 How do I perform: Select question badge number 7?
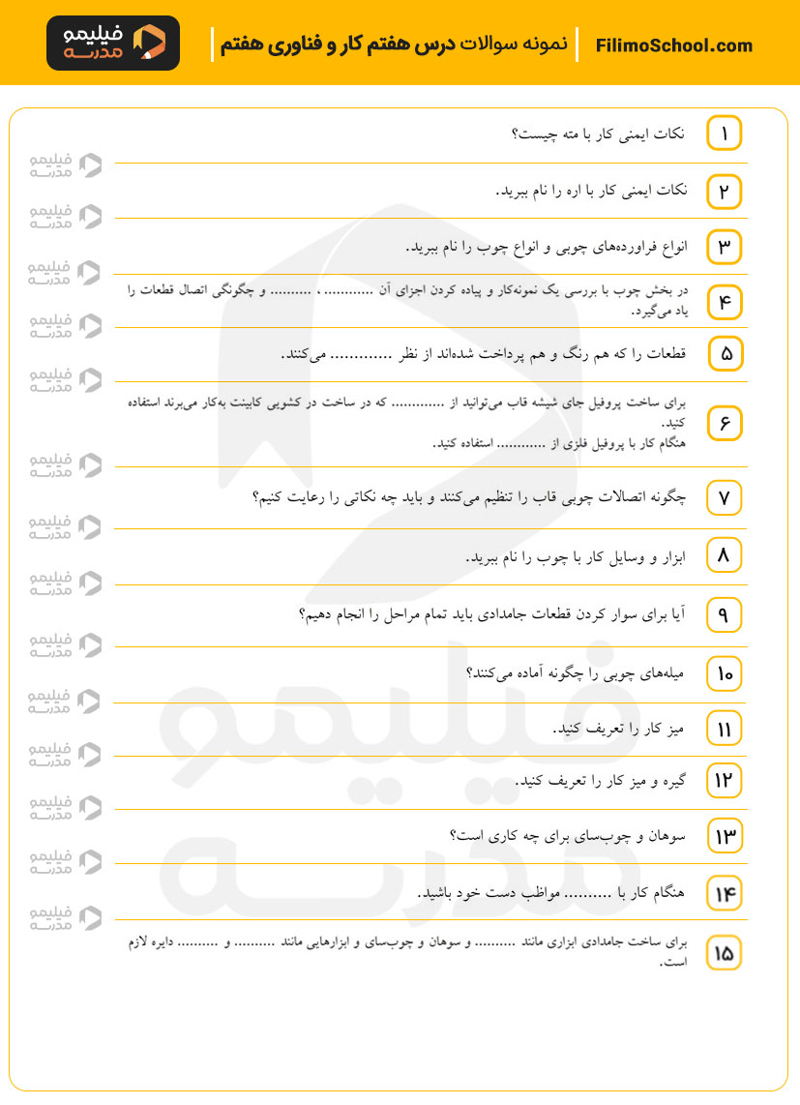click(725, 498)
